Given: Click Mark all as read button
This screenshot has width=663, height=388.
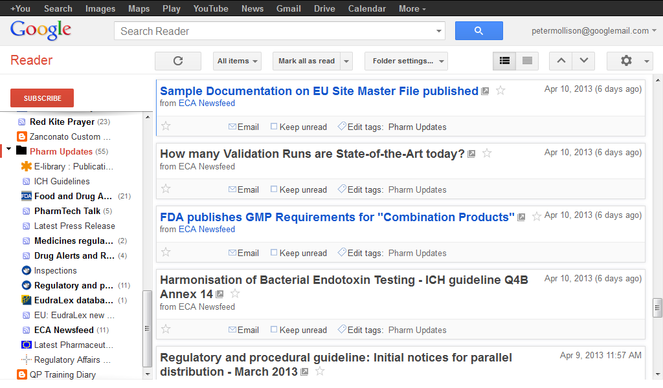Looking at the screenshot, I should tap(306, 61).
